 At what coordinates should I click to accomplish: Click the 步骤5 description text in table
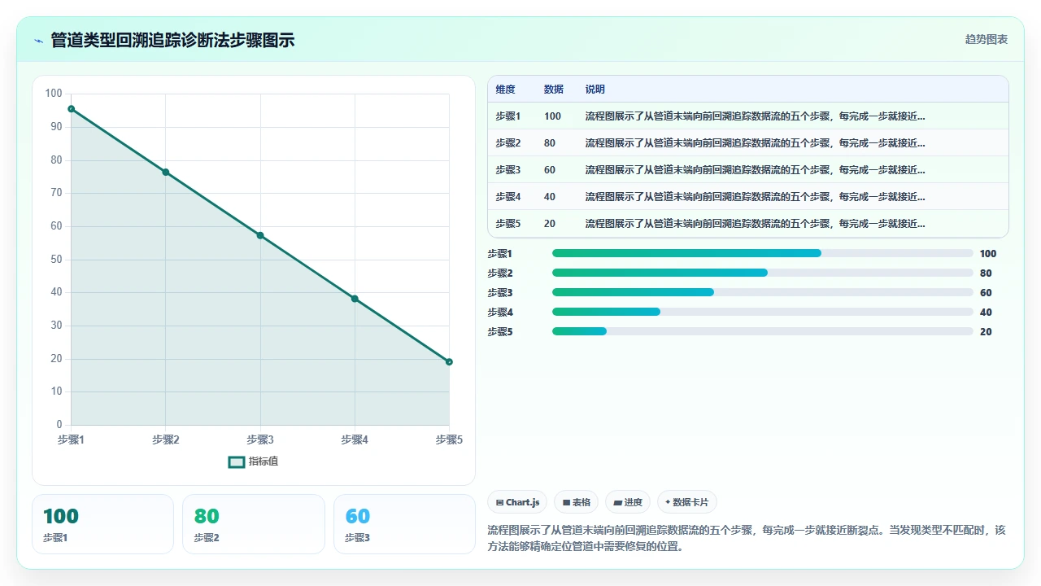click(755, 224)
